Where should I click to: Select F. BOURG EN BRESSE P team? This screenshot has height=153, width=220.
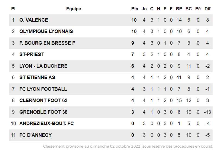47,43
